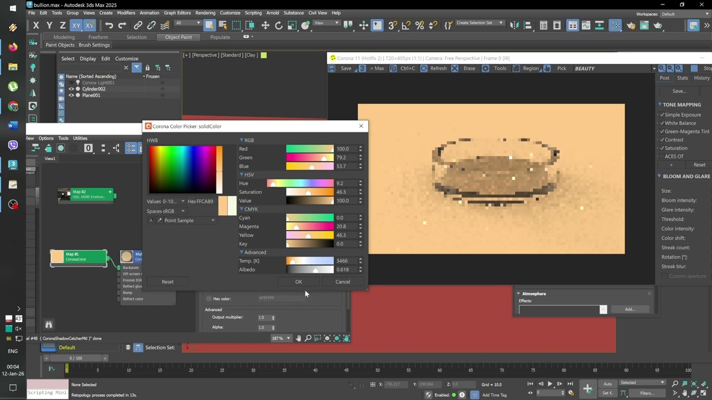Enable Custom aperture checkbox
This screenshot has height=400, width=712.
pos(664,276)
